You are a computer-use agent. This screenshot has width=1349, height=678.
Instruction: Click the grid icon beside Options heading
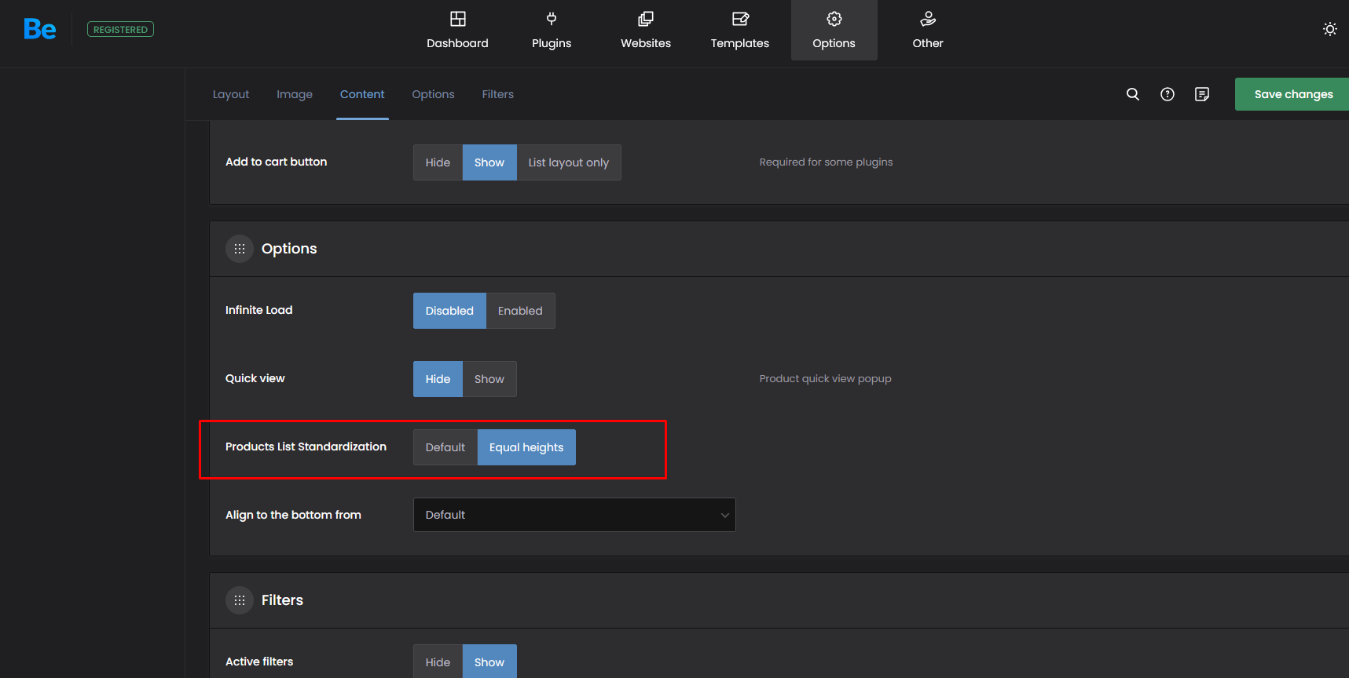coord(240,249)
